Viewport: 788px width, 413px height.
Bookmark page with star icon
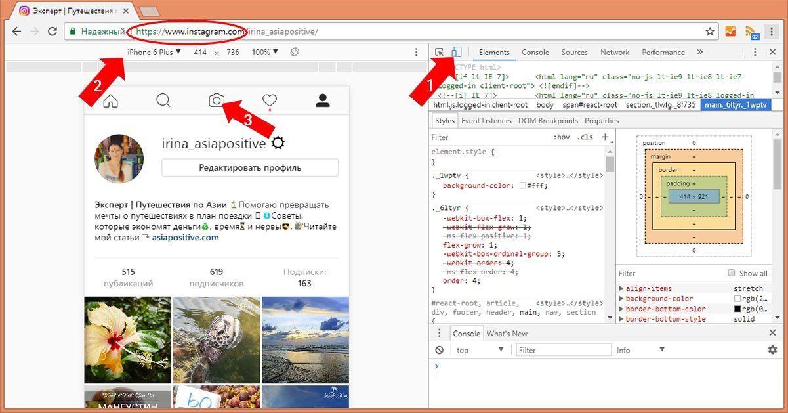click(710, 32)
